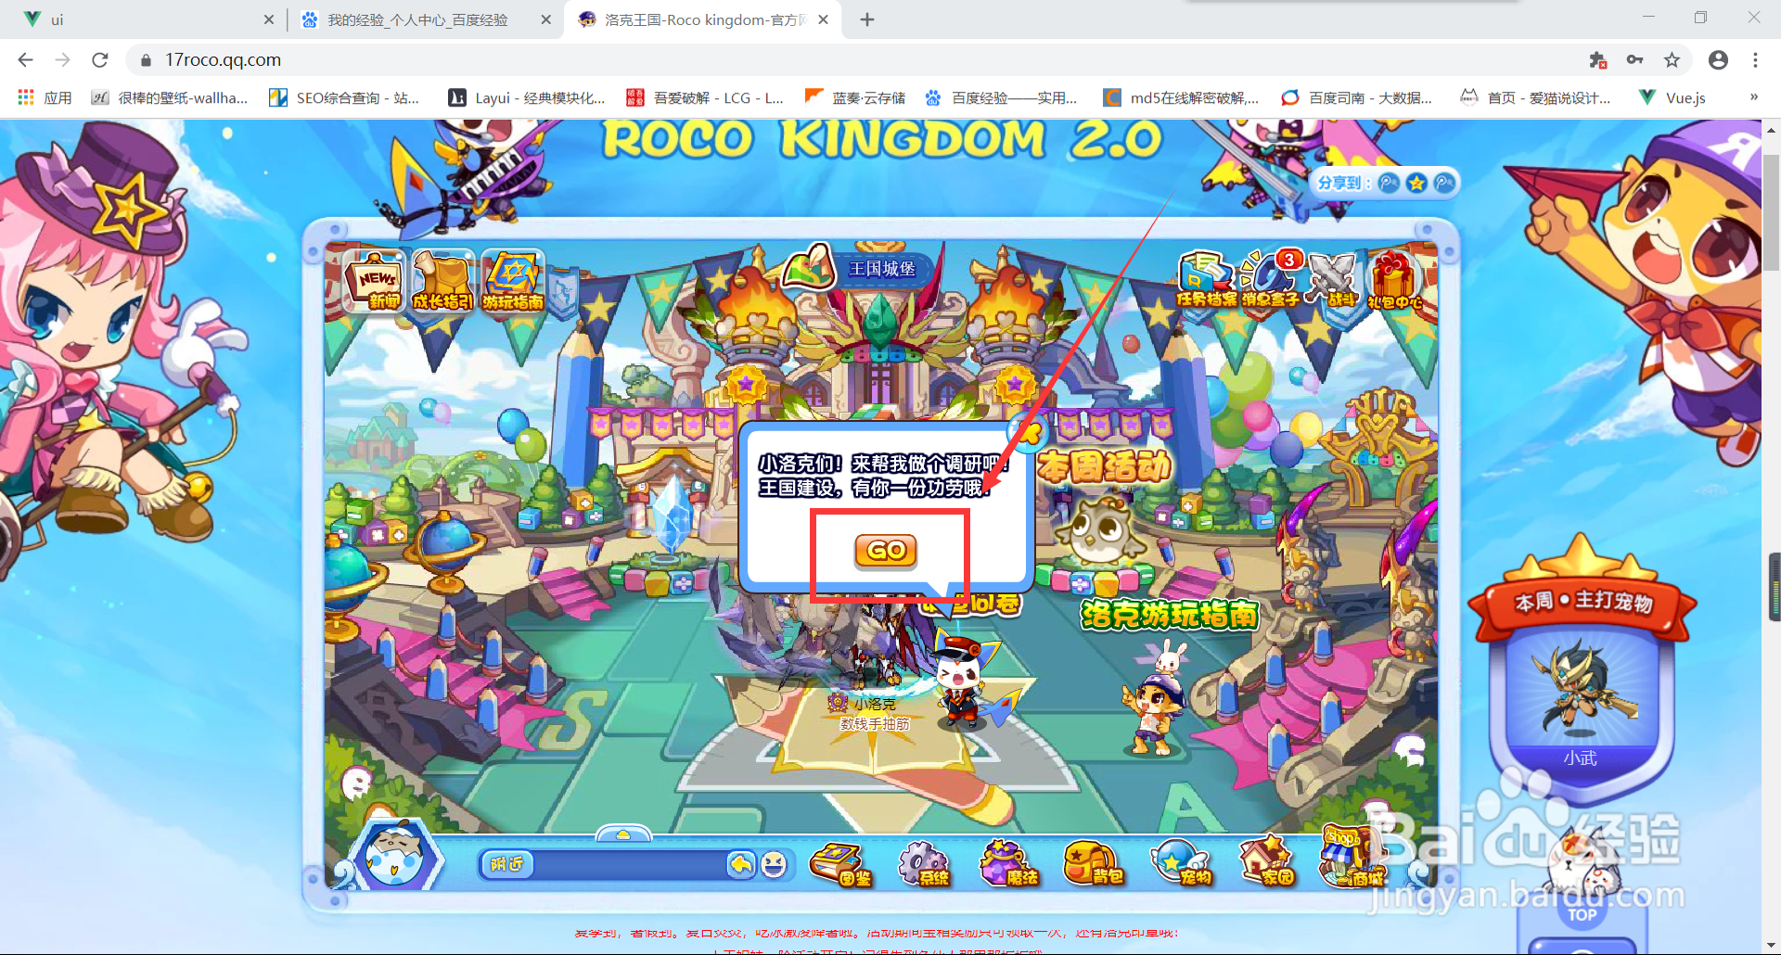This screenshot has width=1781, height=955.
Task: Open the 很棒的壁纸 wallhaven bookmark
Action: pyautogui.click(x=170, y=97)
